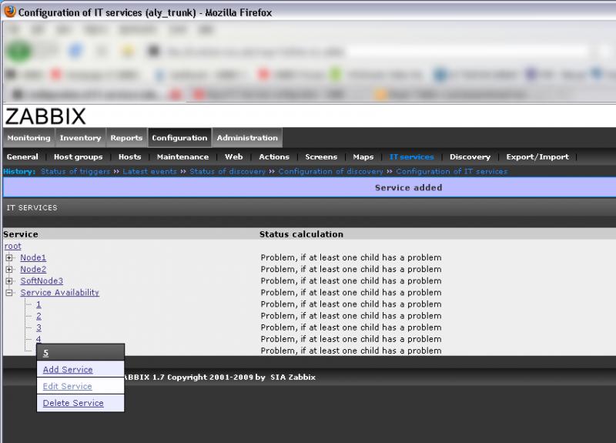Open Maintenance submenu item
This screenshot has height=443, width=616.
[182, 157]
